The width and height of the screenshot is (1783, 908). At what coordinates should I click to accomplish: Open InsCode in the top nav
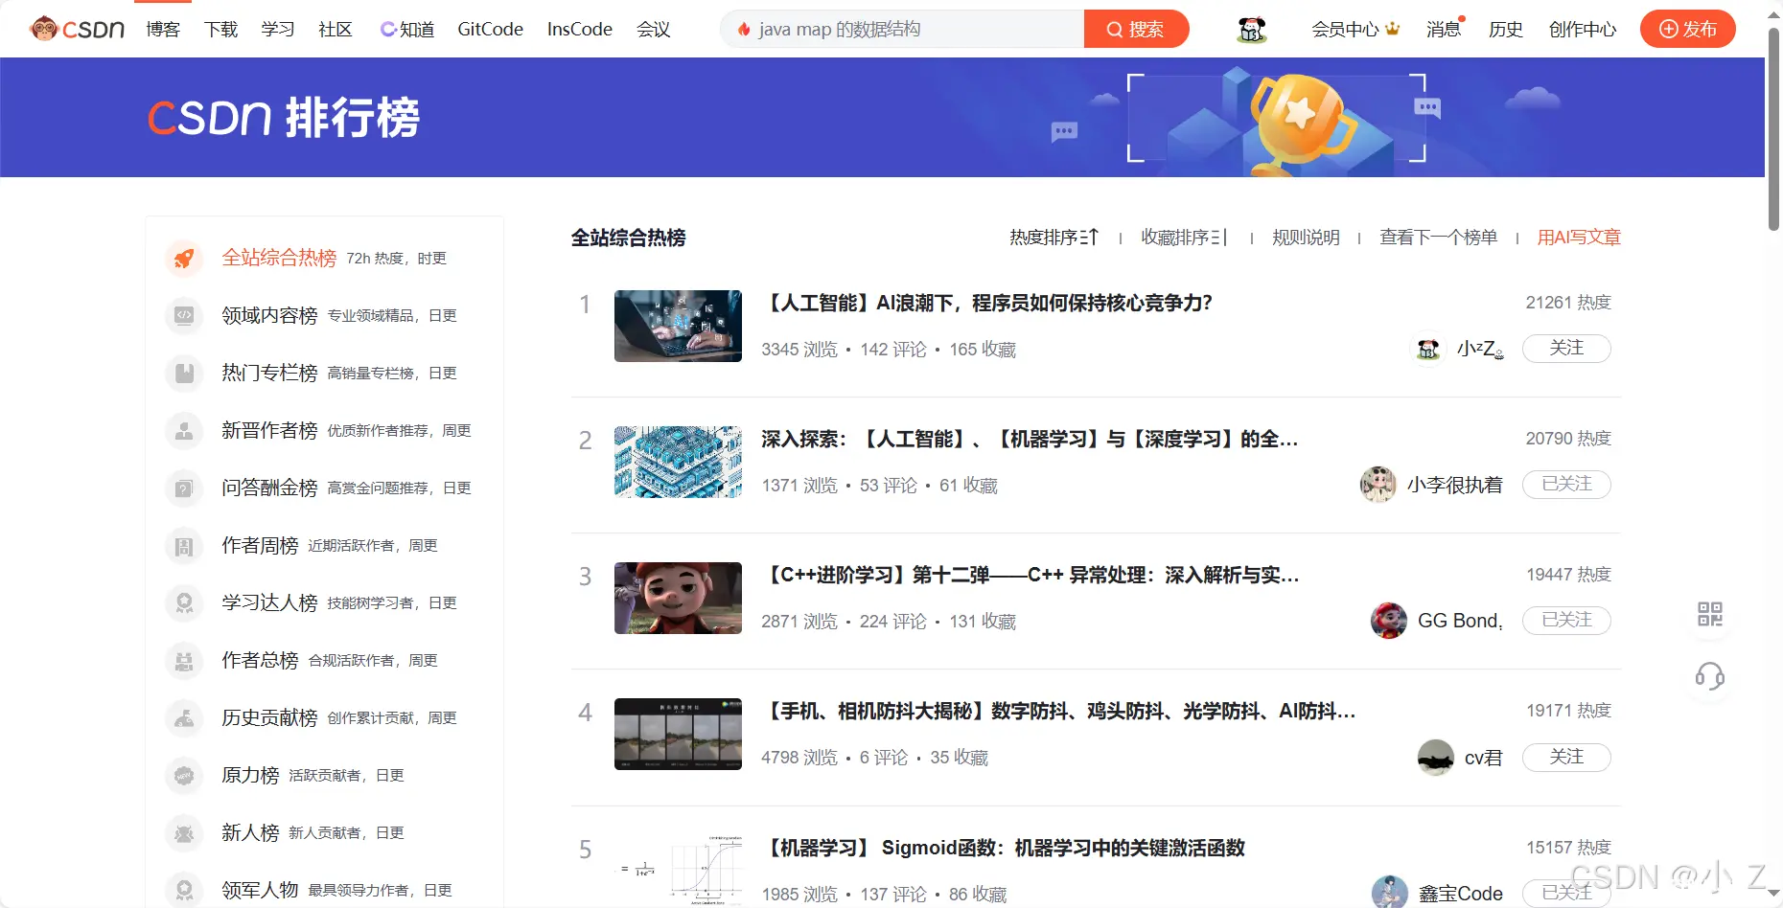click(x=580, y=29)
